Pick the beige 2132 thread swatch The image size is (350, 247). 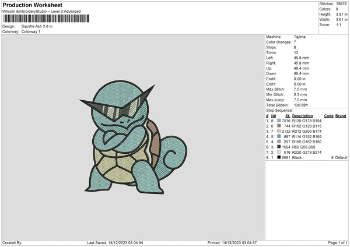(279, 131)
